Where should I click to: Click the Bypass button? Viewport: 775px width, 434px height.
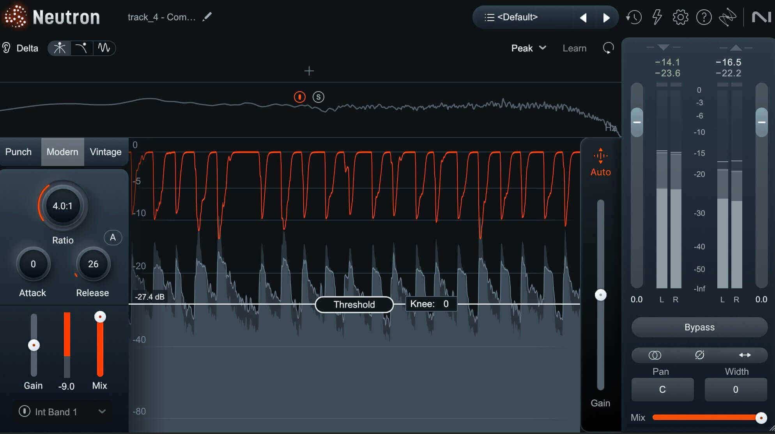pyautogui.click(x=699, y=327)
